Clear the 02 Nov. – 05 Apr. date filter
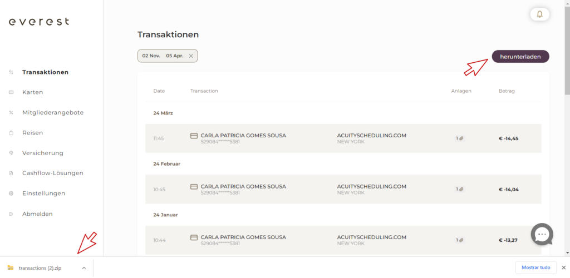Screen dimensions: 570x278 coord(191,56)
